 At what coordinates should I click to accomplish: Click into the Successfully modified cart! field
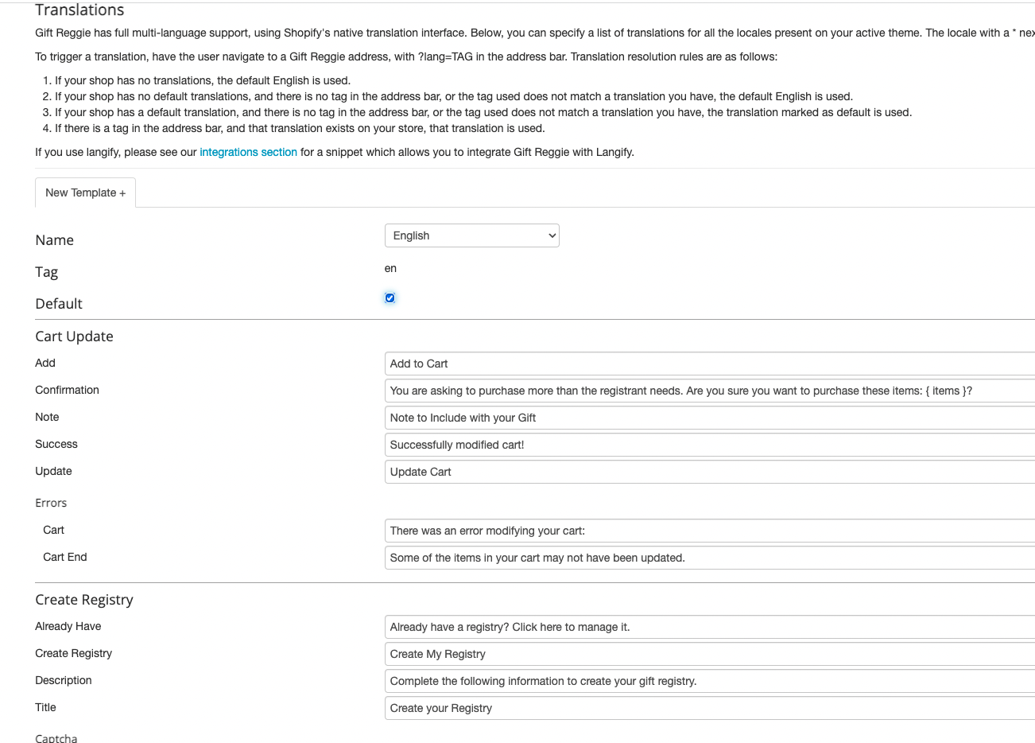(710, 445)
